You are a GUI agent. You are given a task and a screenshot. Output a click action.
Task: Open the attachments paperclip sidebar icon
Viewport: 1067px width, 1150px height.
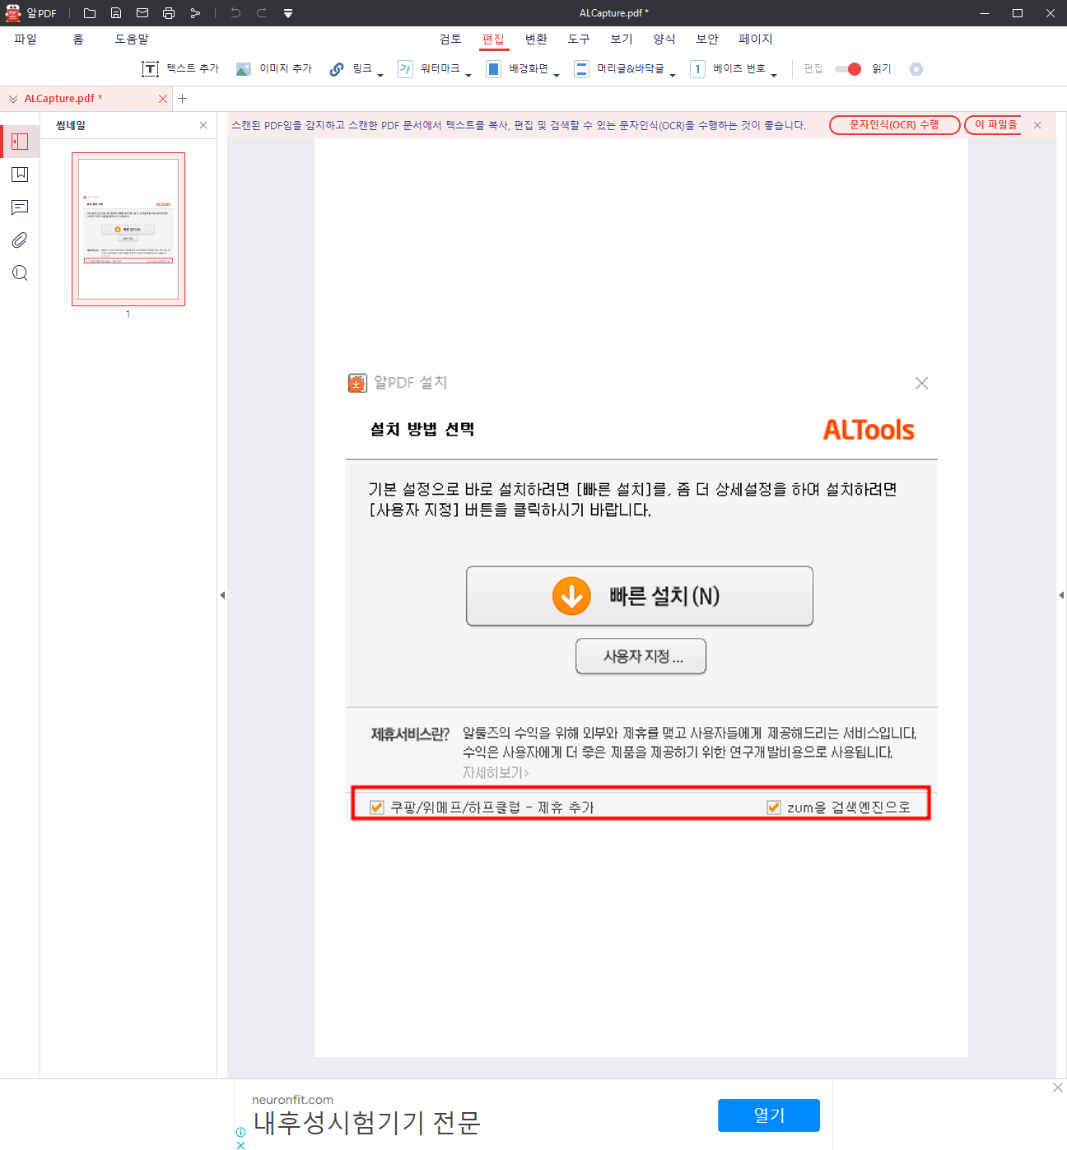pos(20,240)
